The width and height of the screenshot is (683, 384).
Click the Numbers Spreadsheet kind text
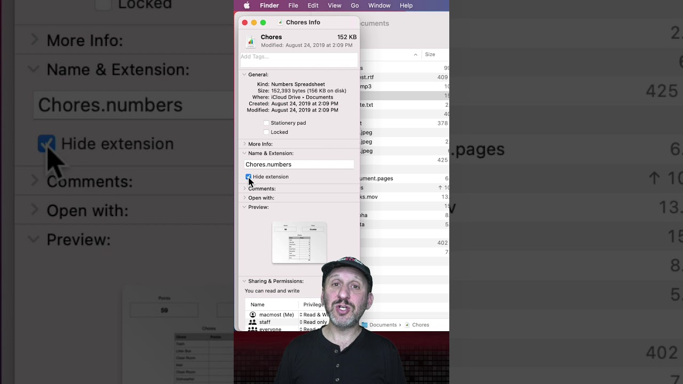pyautogui.click(x=298, y=84)
